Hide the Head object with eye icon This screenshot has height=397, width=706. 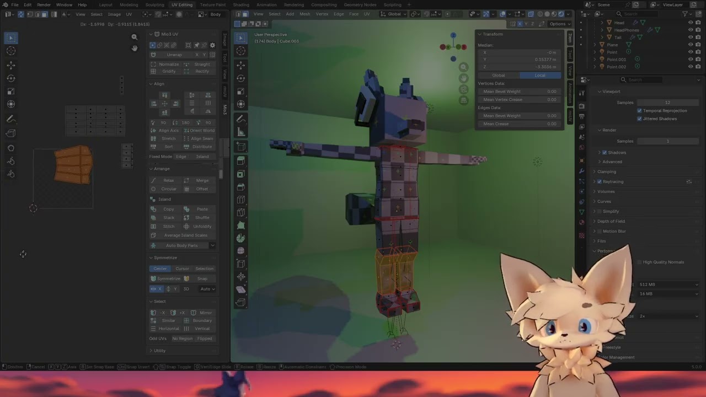click(691, 23)
